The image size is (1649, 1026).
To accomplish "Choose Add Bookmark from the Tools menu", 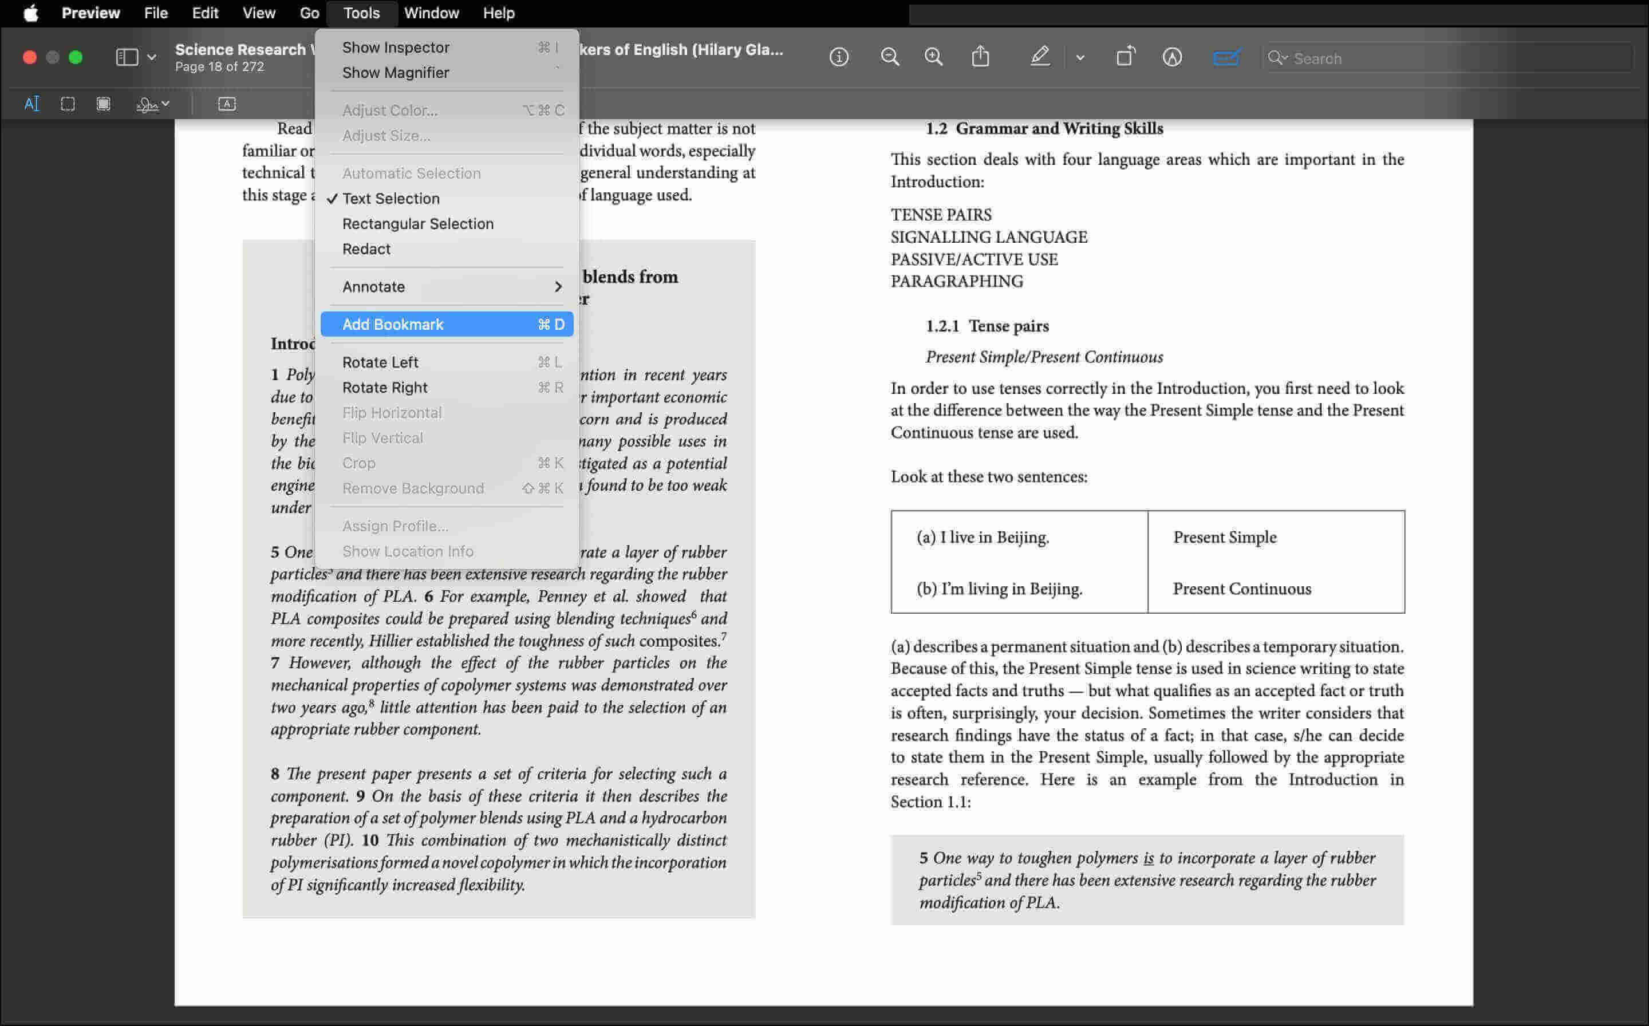I will (393, 323).
